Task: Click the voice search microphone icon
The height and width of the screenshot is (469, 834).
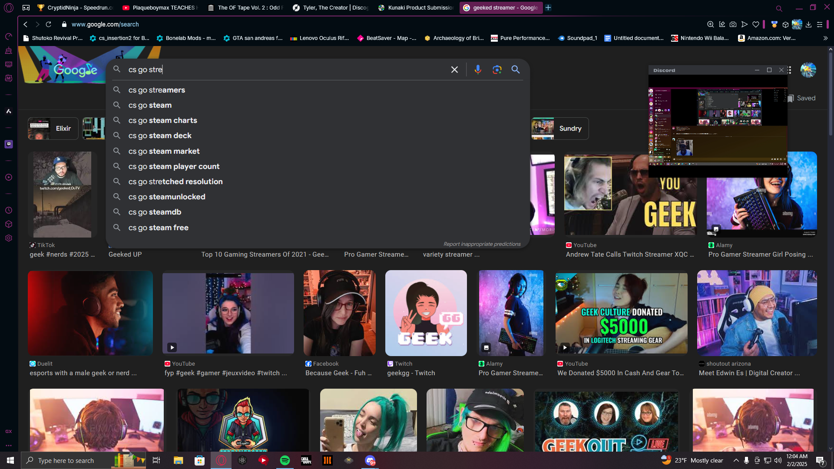Action: 478,69
